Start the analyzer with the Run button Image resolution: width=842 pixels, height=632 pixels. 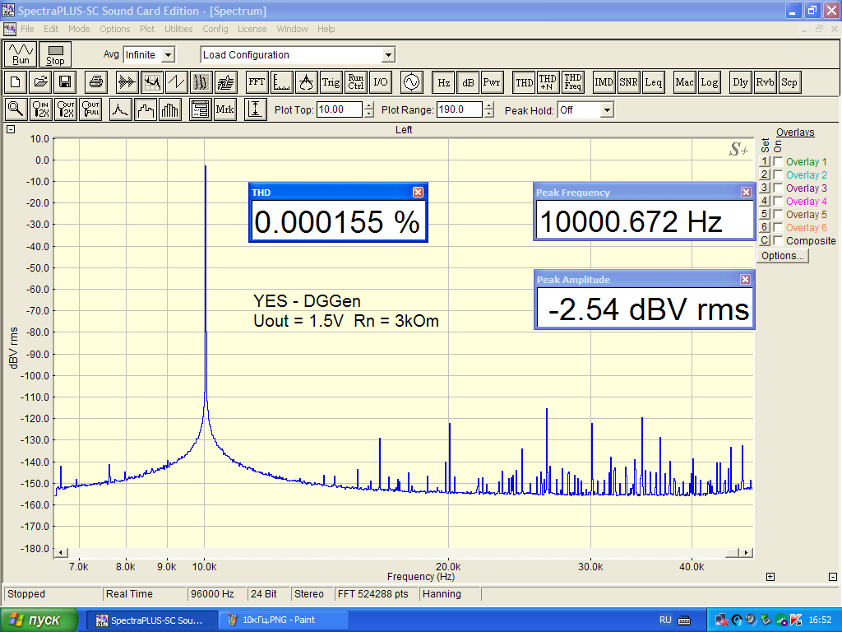21,54
